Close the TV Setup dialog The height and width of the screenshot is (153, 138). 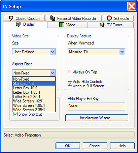pyautogui.click(x=132, y=6)
